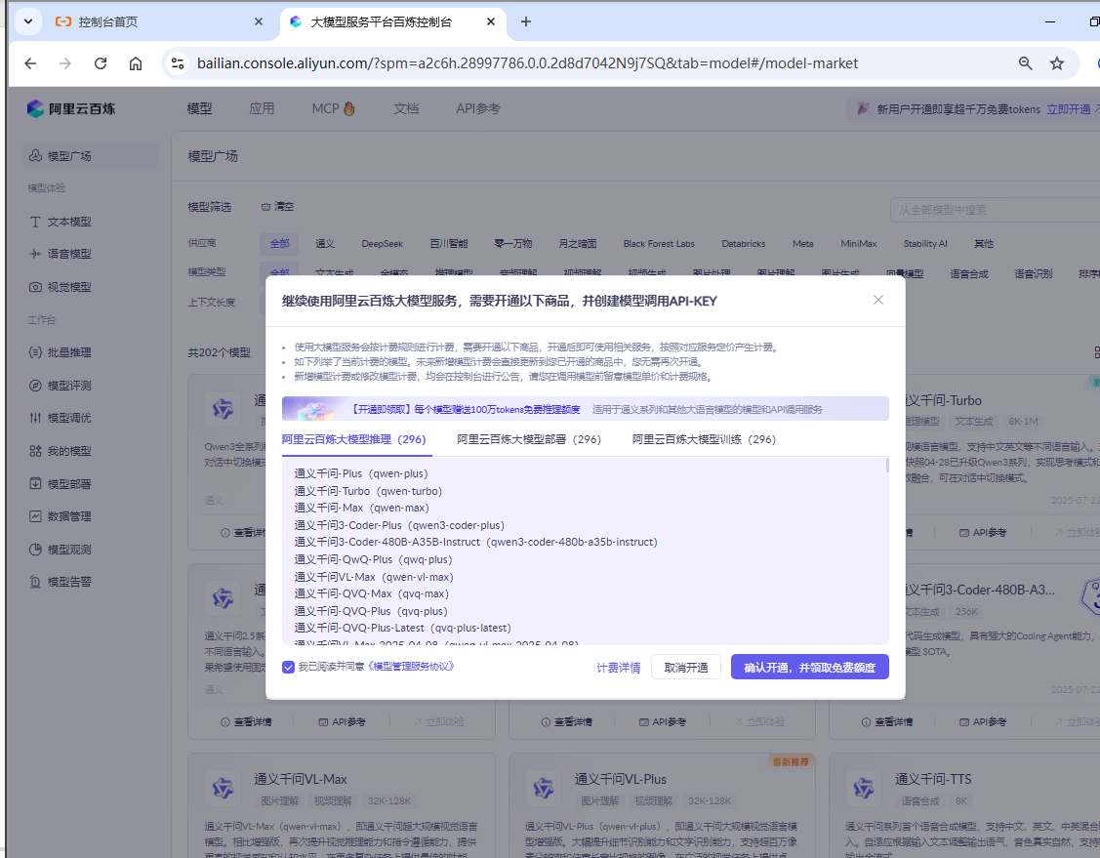Expand the tab search dropdown arrow
The height and width of the screenshot is (858, 1100).
28,21
